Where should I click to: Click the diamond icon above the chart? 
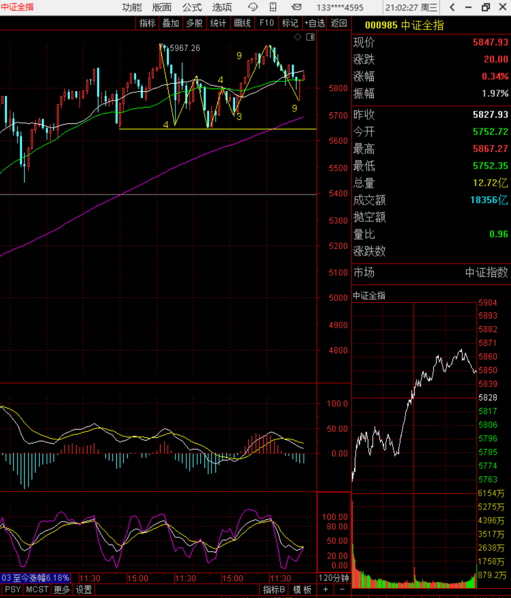(297, 37)
